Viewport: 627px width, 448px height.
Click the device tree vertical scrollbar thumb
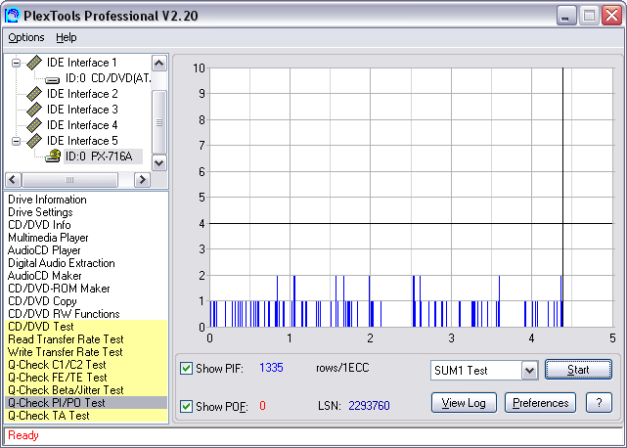pos(159,122)
